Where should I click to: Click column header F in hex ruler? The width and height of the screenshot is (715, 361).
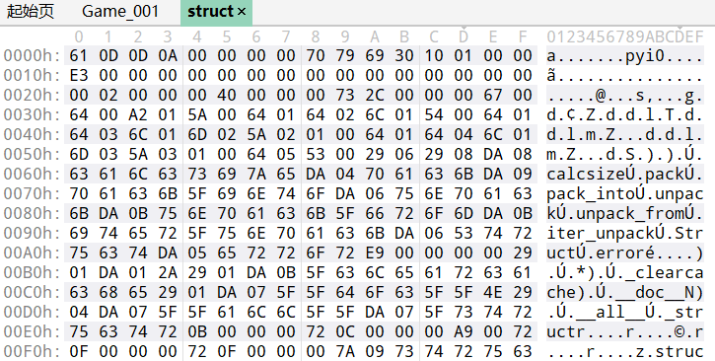(523, 36)
